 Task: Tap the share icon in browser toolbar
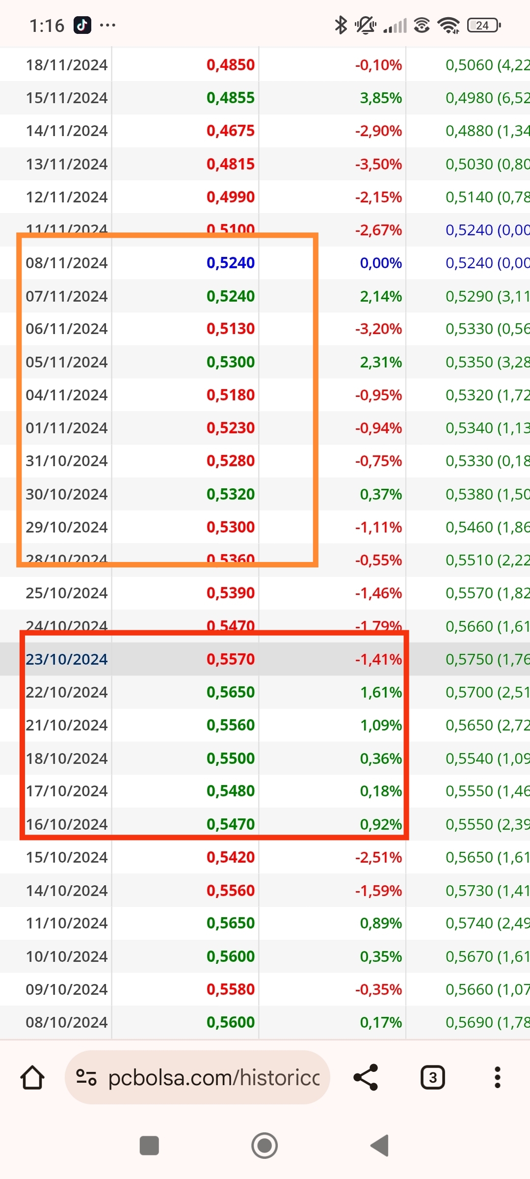(x=366, y=1078)
